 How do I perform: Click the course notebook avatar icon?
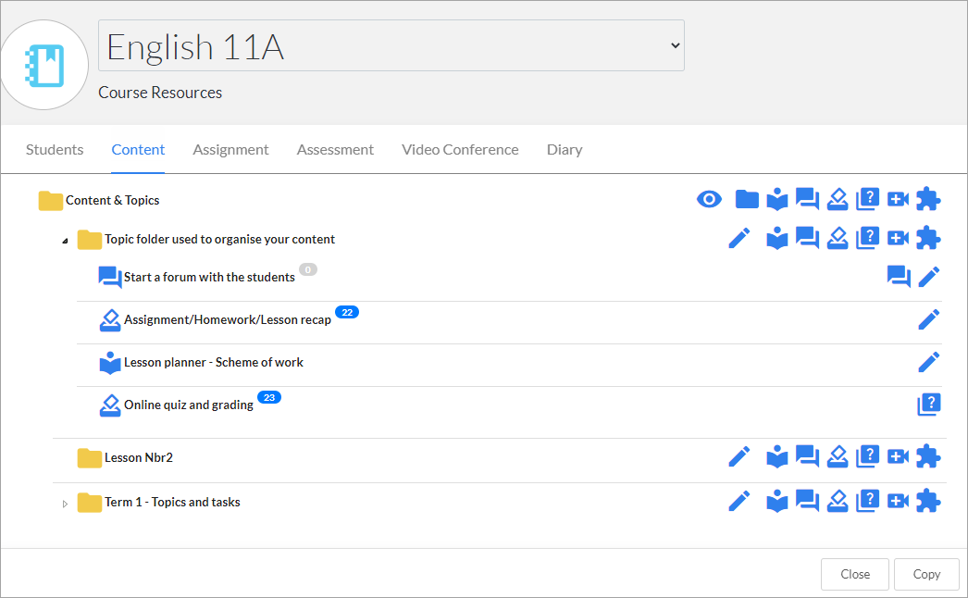[43, 65]
